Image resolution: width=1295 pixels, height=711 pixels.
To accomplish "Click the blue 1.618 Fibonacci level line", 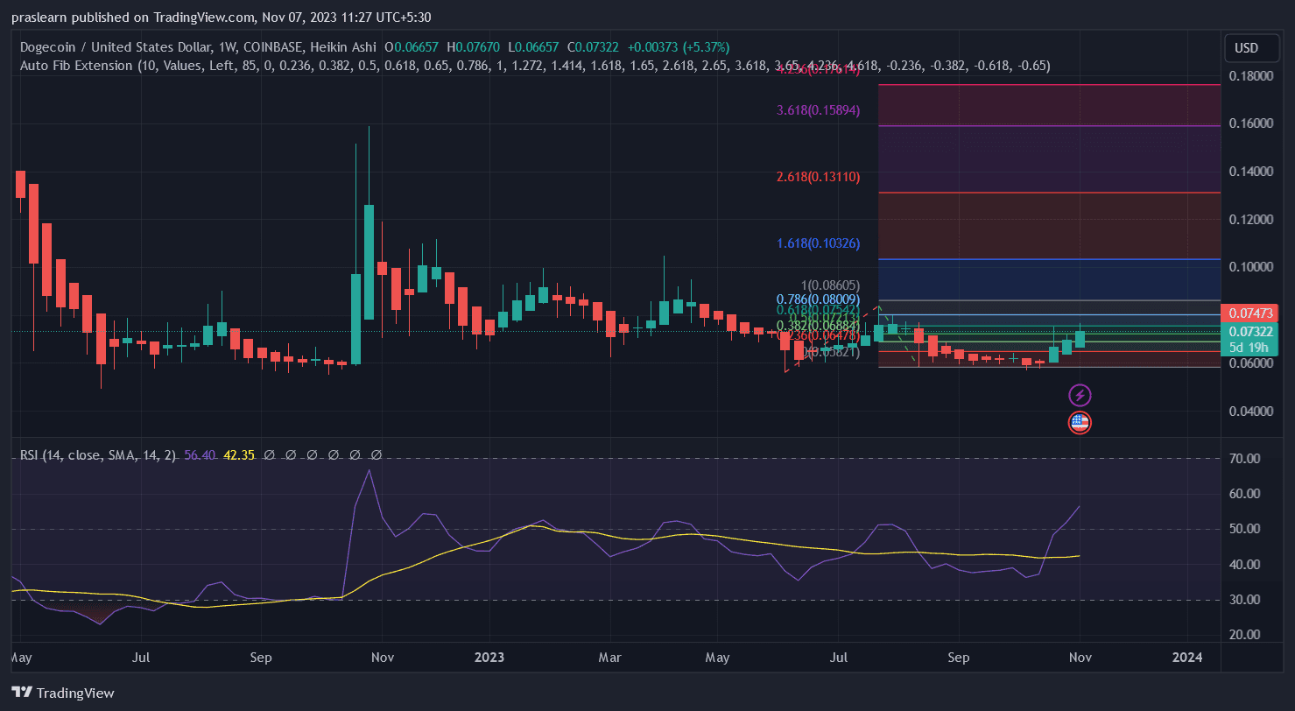I will (1049, 259).
